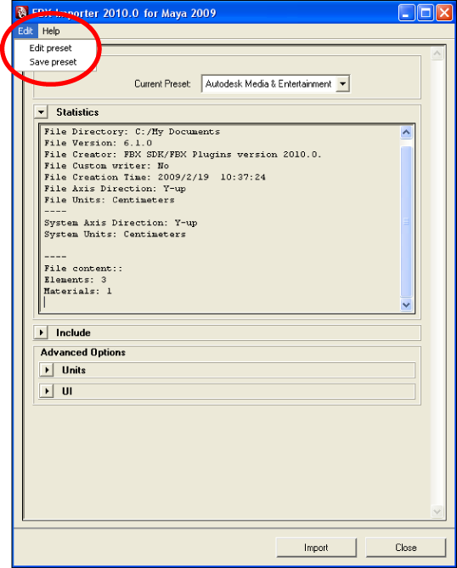The width and height of the screenshot is (457, 568).
Task: Minimize the FBX Importer window
Action: [407, 13]
